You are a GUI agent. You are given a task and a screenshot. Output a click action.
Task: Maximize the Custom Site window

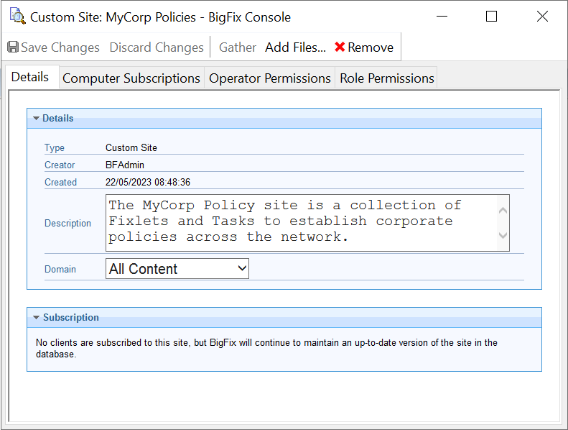point(492,17)
